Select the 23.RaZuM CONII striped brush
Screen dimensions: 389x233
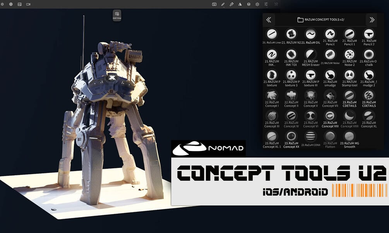point(310,139)
